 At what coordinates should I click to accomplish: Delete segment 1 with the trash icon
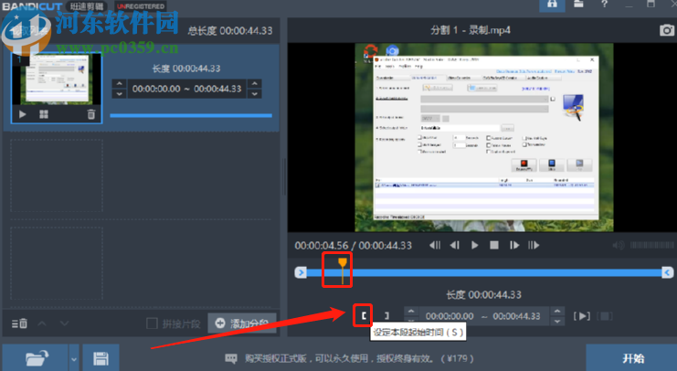tap(91, 114)
